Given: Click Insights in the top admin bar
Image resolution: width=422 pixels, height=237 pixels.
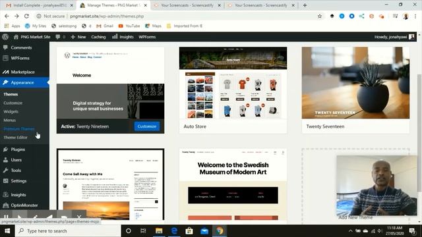Looking at the screenshot, I should (x=123, y=37).
